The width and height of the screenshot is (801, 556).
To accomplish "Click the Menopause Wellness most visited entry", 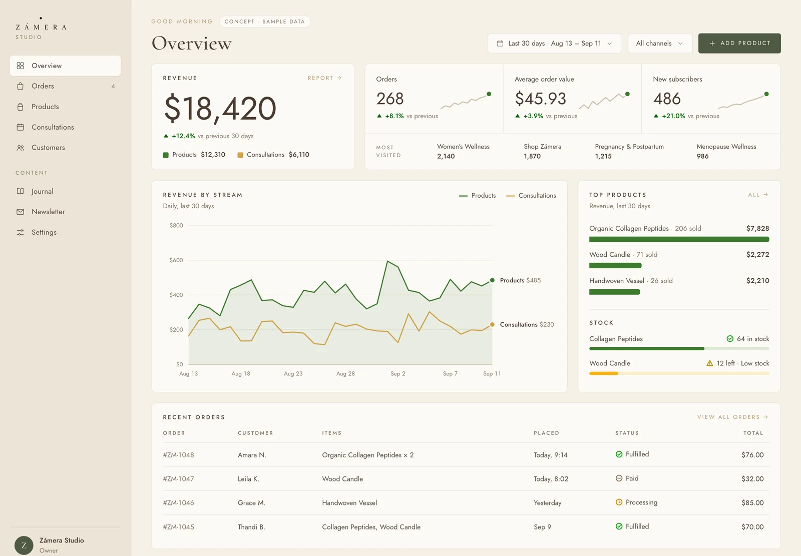I will pyautogui.click(x=726, y=151).
